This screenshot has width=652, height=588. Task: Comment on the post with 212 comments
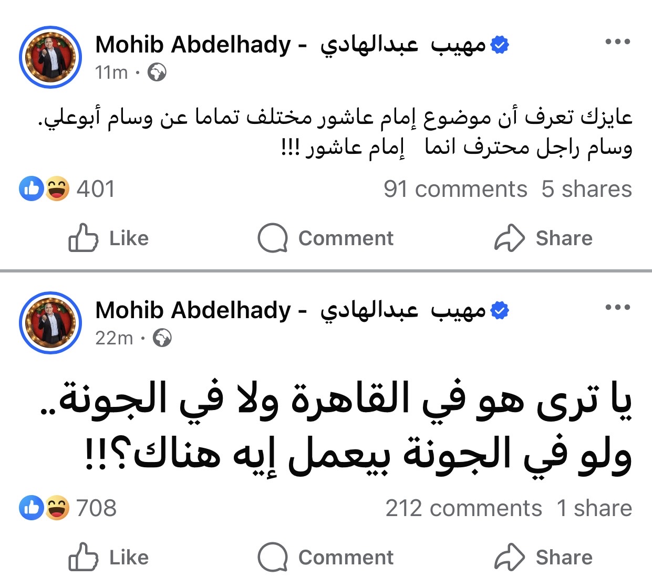[x=326, y=558]
